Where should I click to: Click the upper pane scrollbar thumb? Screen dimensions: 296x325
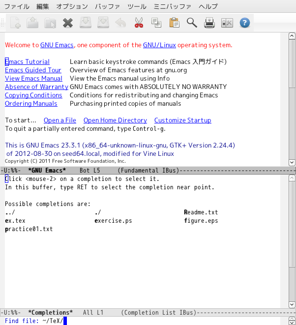(x=292, y=63)
